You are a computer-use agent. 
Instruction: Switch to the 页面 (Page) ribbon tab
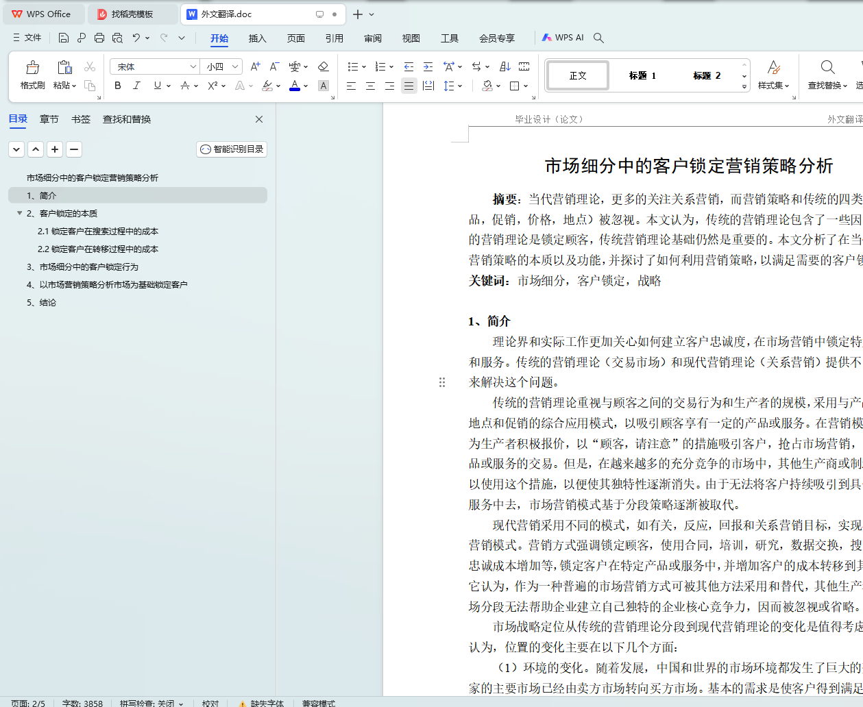pos(295,38)
